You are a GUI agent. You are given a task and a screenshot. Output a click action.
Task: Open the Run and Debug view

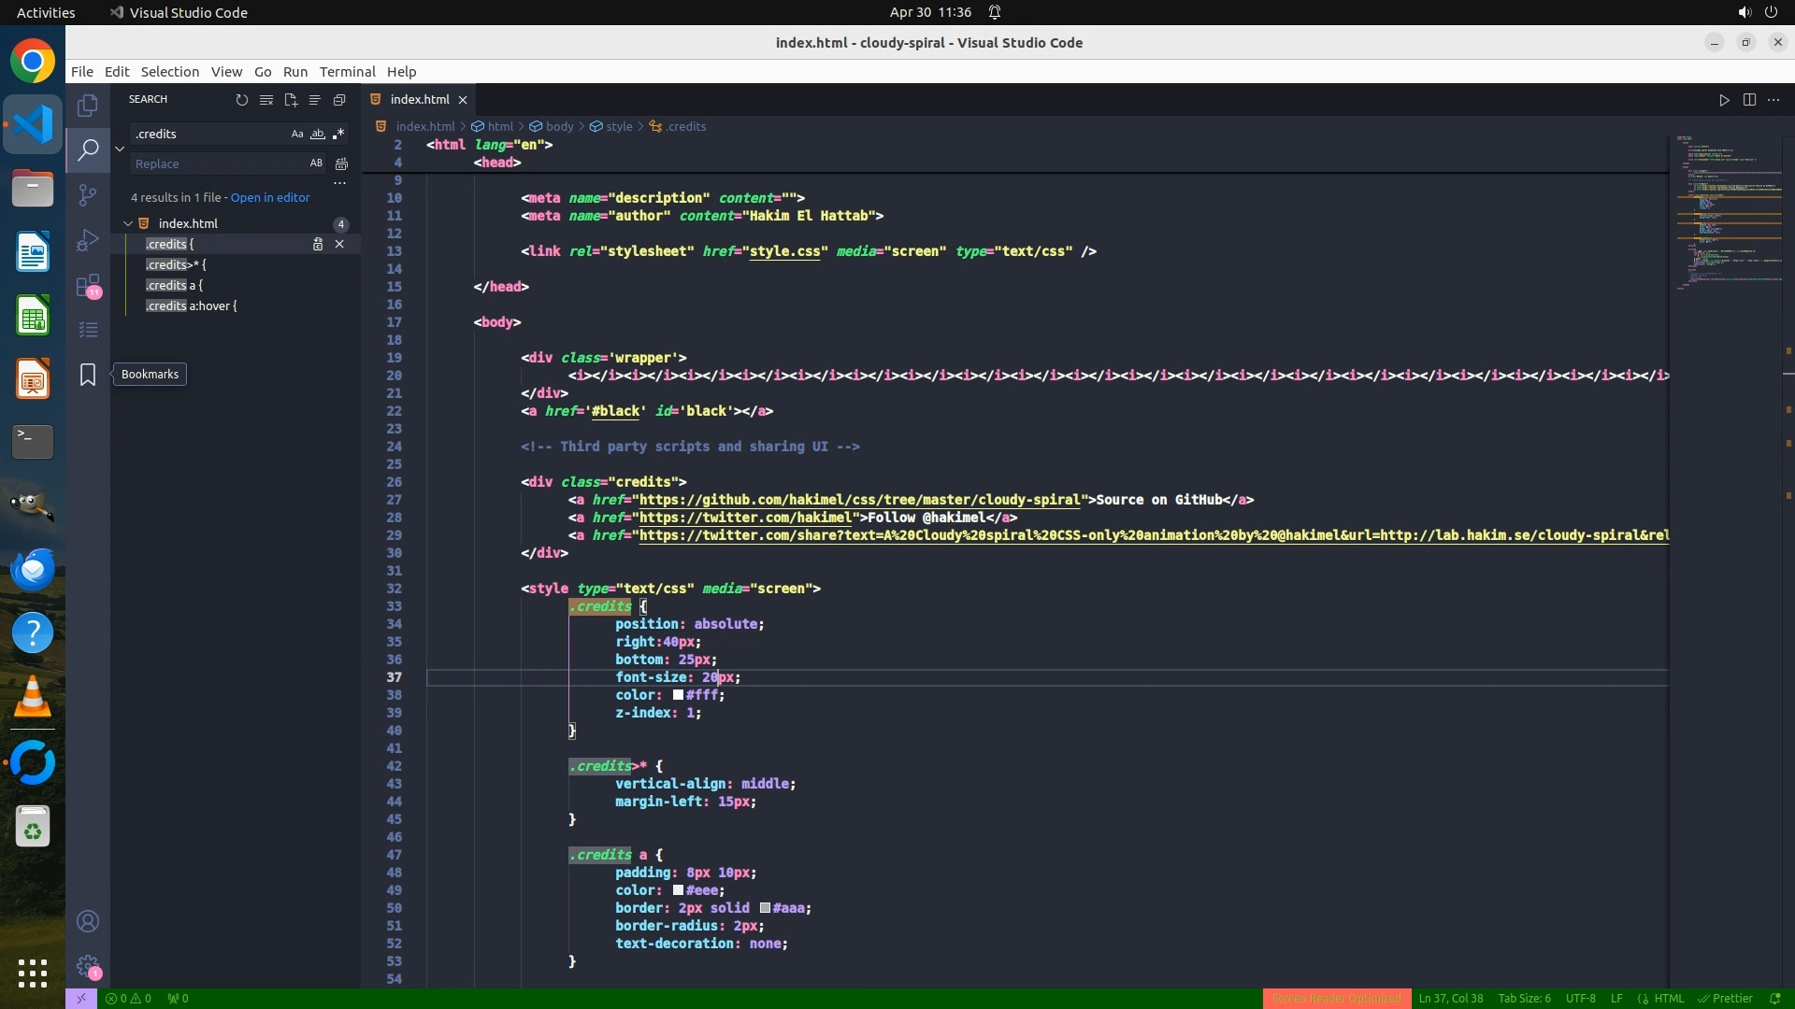[x=88, y=240]
